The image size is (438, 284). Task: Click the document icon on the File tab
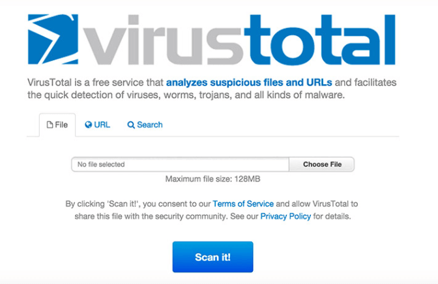50,125
